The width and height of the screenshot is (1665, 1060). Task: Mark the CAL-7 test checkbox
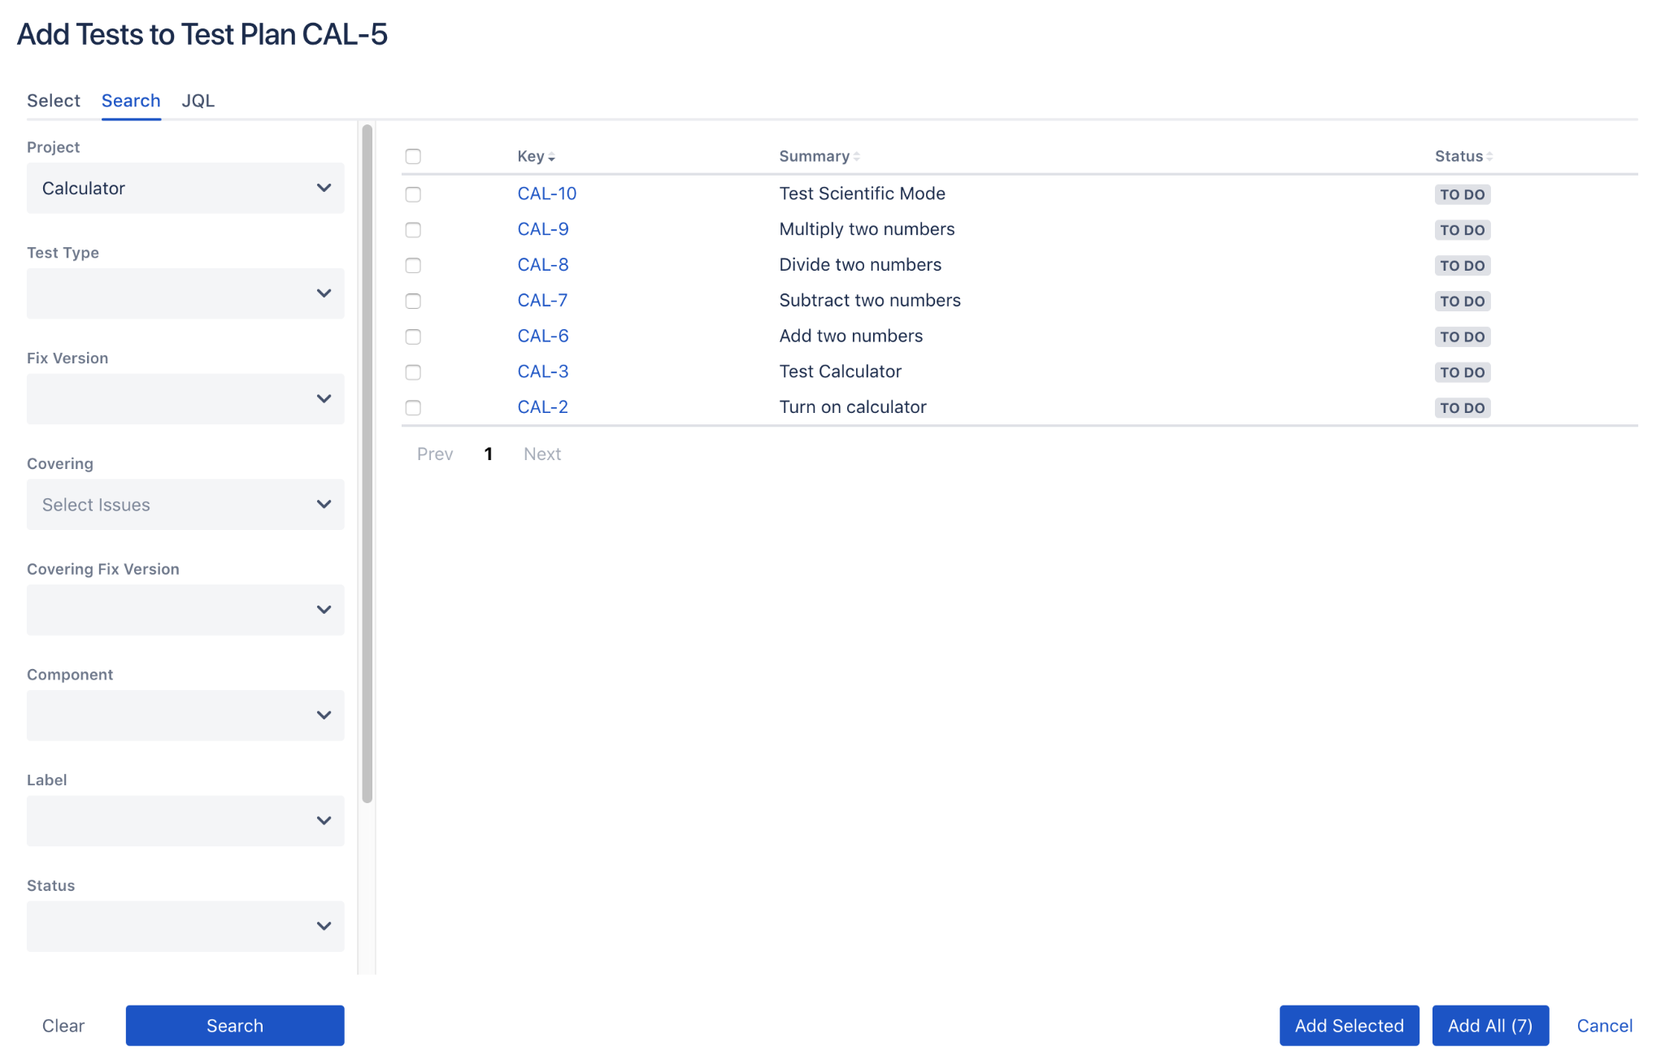tap(413, 301)
